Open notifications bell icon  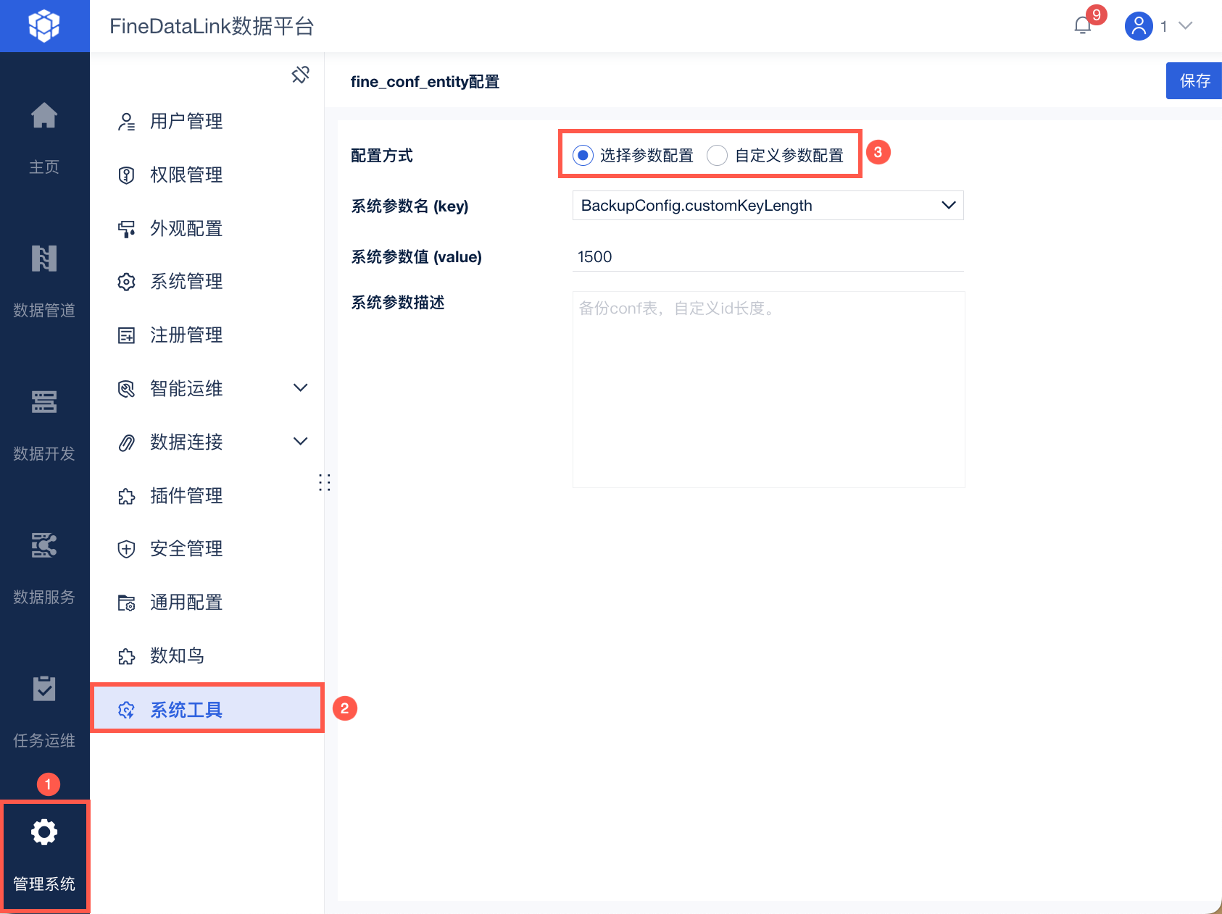(1083, 25)
